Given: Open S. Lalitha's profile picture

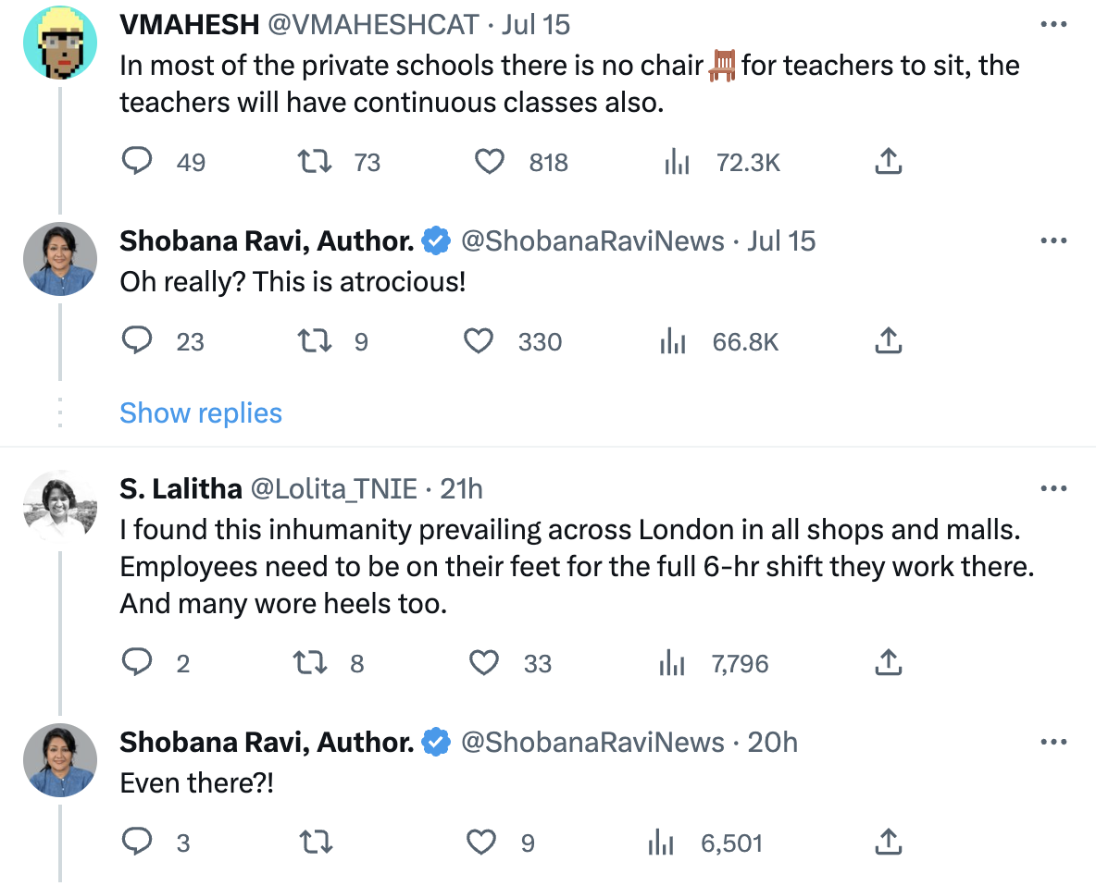Looking at the screenshot, I should point(60,505).
